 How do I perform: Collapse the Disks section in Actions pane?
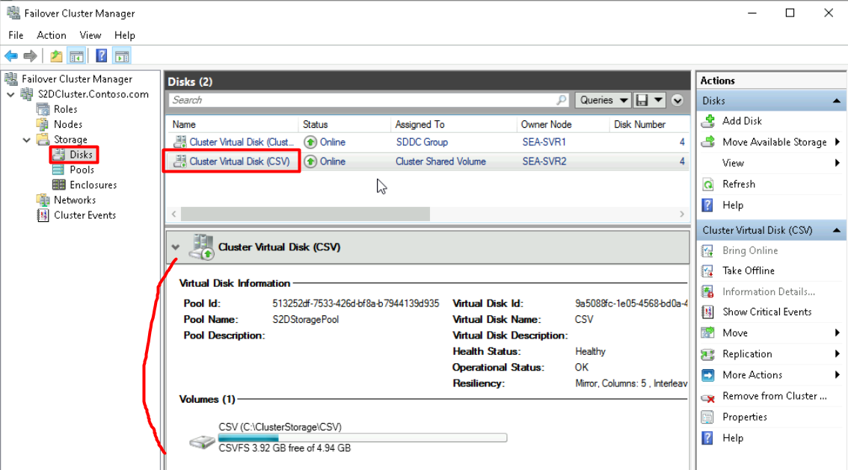point(836,100)
